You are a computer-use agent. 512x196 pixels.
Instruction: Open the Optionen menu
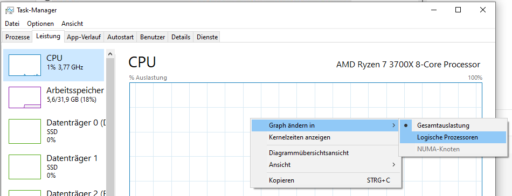40,24
